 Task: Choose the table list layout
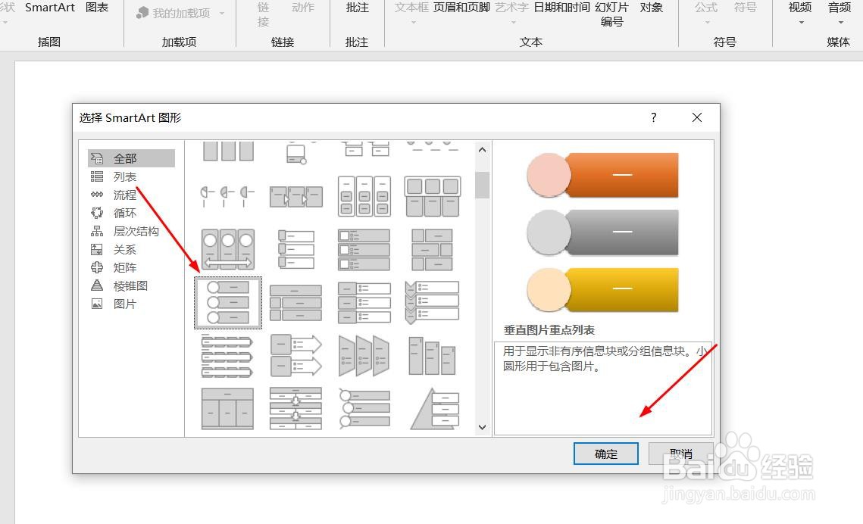pyautogui.click(x=228, y=409)
